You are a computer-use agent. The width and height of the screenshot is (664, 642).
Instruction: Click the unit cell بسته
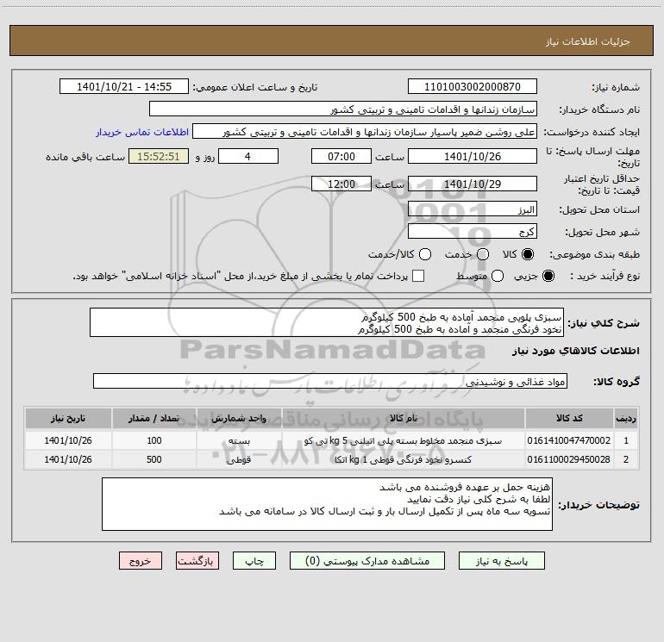(x=239, y=440)
